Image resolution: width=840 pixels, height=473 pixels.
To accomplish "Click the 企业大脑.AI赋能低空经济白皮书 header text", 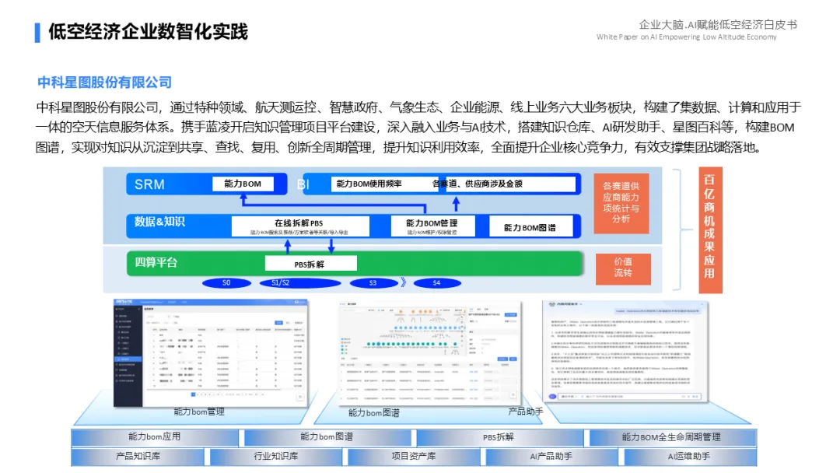I will click(717, 24).
